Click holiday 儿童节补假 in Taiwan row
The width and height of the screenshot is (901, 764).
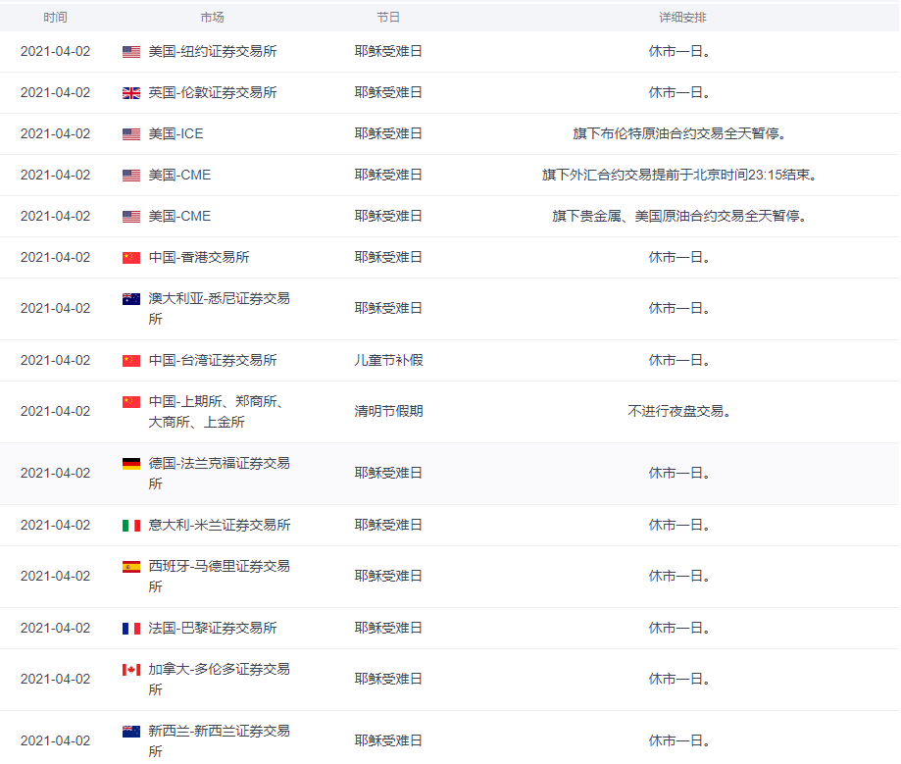click(388, 361)
